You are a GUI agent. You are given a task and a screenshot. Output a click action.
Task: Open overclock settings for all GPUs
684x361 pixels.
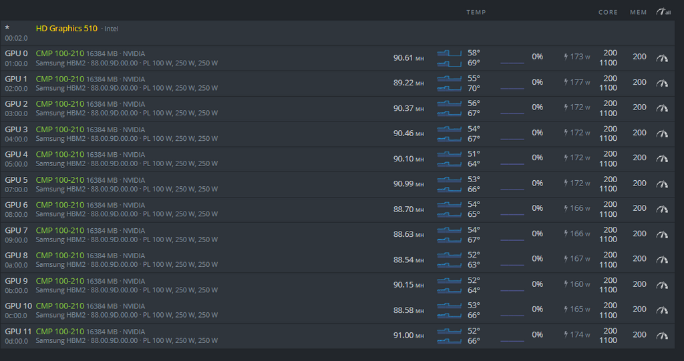coord(663,12)
